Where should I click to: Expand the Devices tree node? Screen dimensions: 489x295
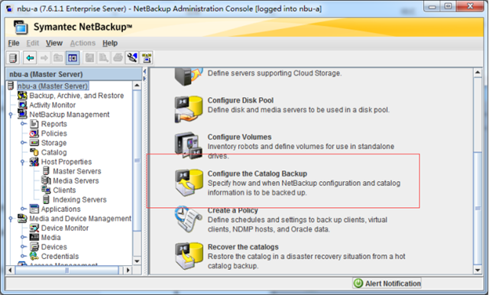pyautogui.click(x=23, y=247)
